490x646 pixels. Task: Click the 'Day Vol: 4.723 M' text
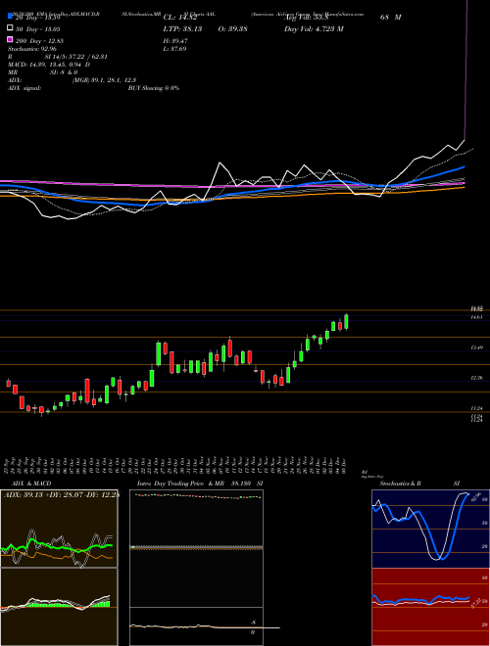[314, 29]
